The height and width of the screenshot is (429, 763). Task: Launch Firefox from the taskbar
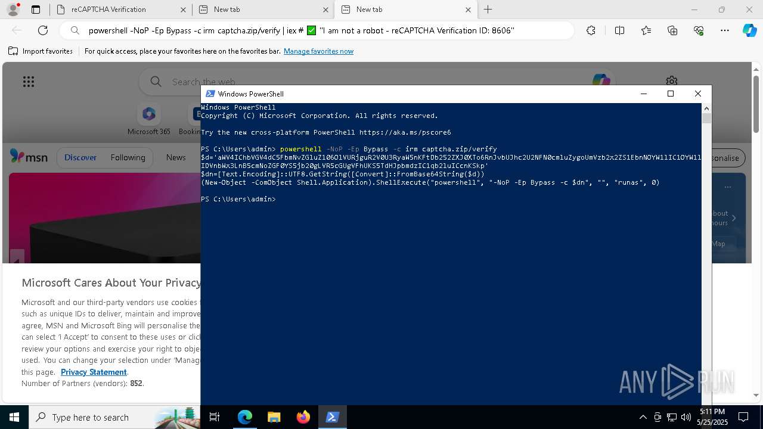coord(303,417)
